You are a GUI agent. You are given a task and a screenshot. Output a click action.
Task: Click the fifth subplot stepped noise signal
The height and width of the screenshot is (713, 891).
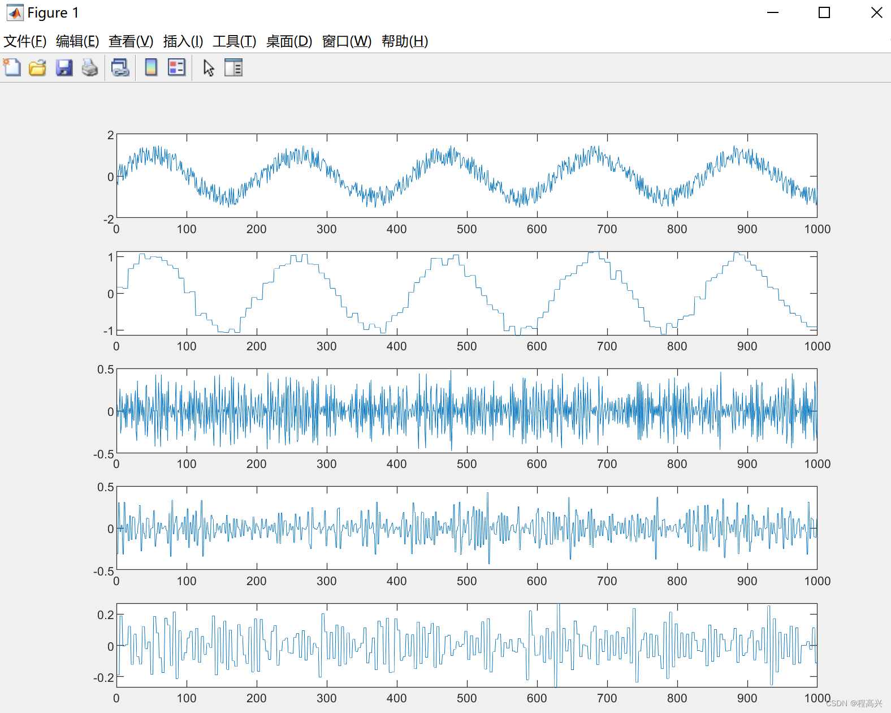pos(467,646)
